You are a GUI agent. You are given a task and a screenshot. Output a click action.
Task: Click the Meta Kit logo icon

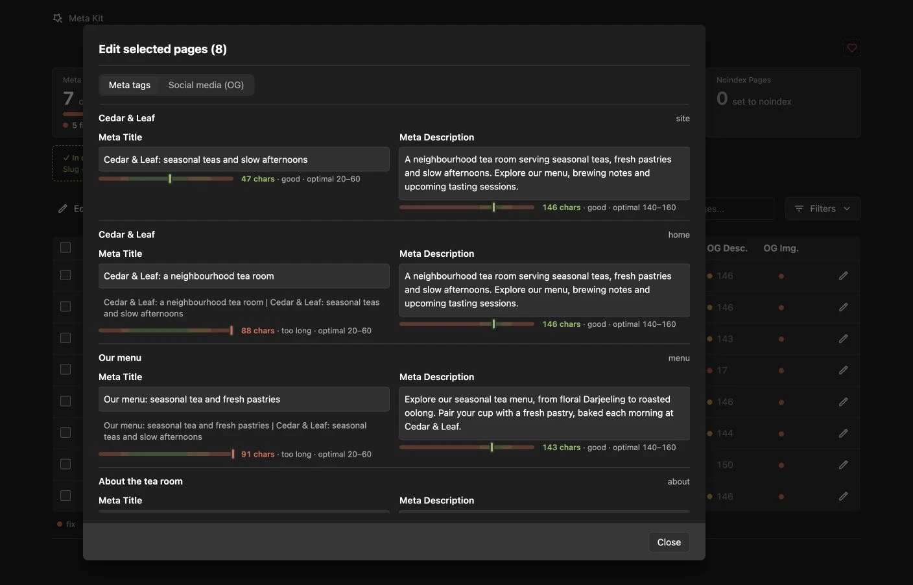58,18
